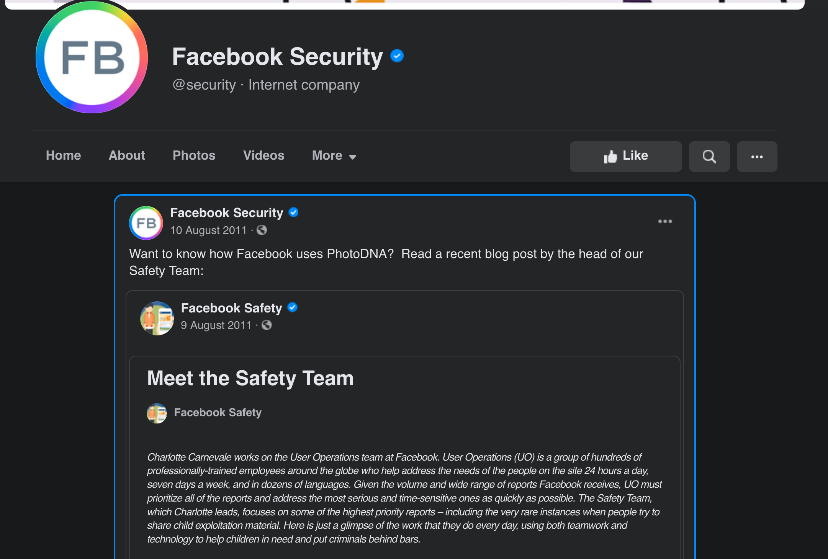This screenshot has height=559, width=828.
Task: Expand the More dropdown menu
Action: tap(334, 155)
